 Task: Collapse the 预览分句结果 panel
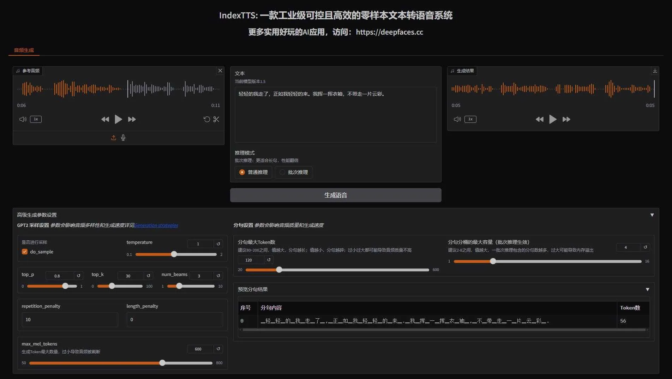click(647, 289)
